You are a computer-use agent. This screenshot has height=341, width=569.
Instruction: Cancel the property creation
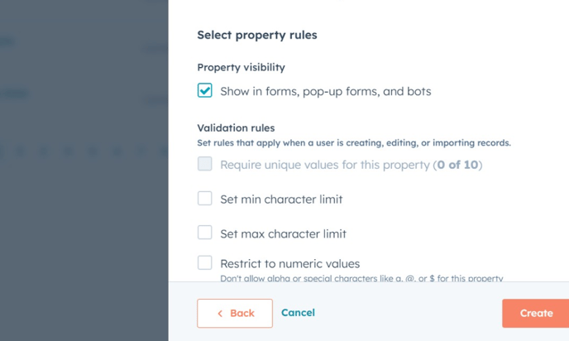298,313
